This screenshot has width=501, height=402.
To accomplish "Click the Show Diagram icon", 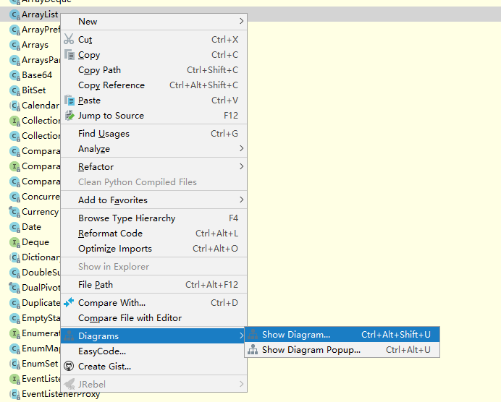I will point(253,334).
